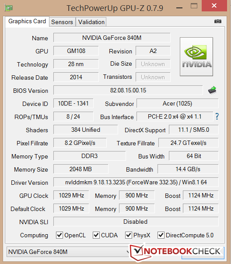The image size is (231, 264).
Task: Click the Texture Fillrate label
Action: tap(136, 143)
